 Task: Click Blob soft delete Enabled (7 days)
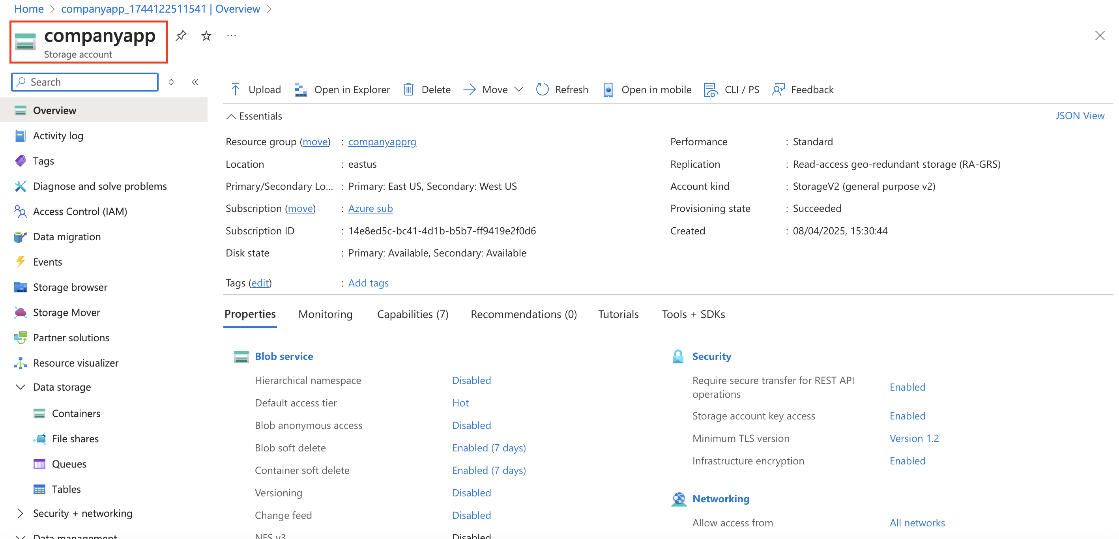489,448
